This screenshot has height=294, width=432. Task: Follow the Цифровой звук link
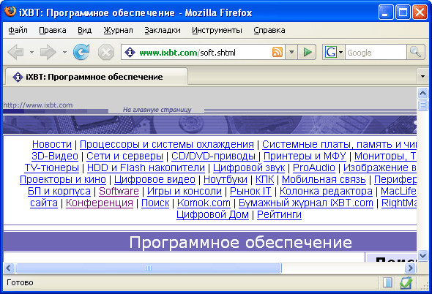click(x=249, y=167)
